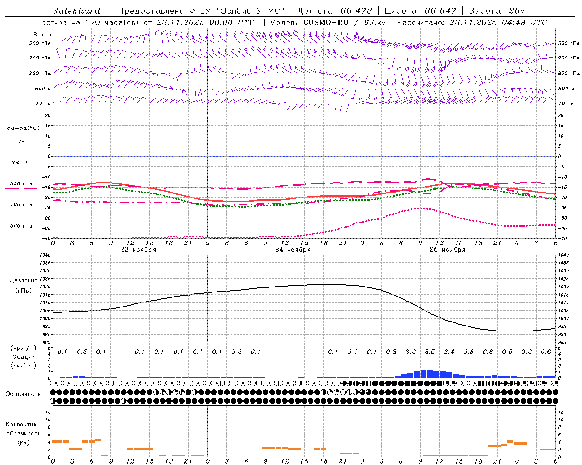582x465 pixels.
Task: Click the '25 ноября' date label
Action: (x=447, y=250)
